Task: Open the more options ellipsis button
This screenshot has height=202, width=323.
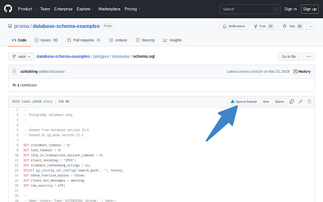Action: point(309,57)
